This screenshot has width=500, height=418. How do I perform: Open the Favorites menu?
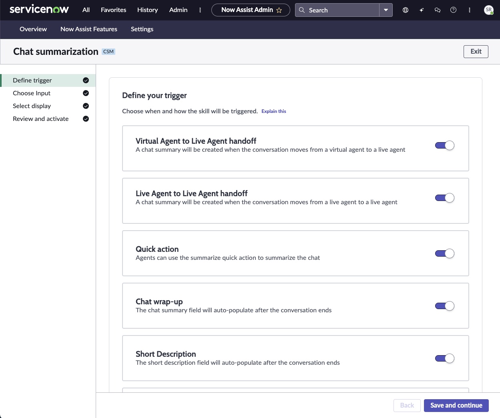114,10
